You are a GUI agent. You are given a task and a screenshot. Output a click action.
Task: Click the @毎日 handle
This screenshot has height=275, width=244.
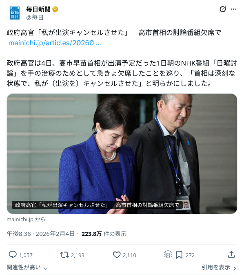(35, 18)
